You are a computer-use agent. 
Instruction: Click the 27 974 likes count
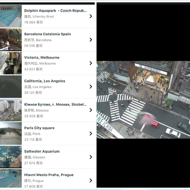click(33, 163)
